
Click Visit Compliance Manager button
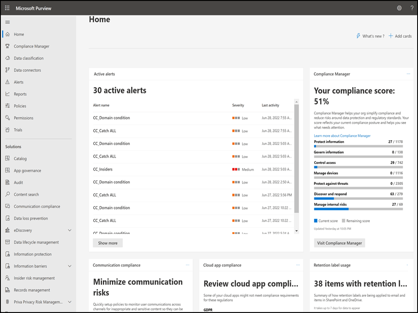click(339, 243)
